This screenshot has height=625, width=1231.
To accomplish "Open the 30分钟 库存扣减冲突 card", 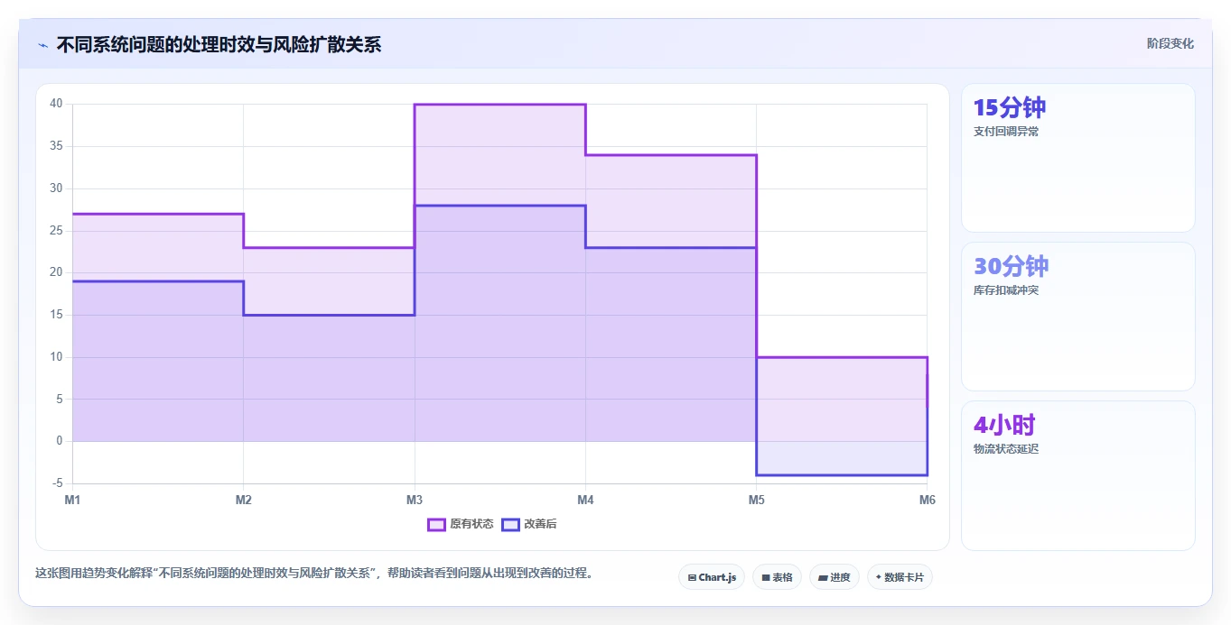I will click(1078, 317).
